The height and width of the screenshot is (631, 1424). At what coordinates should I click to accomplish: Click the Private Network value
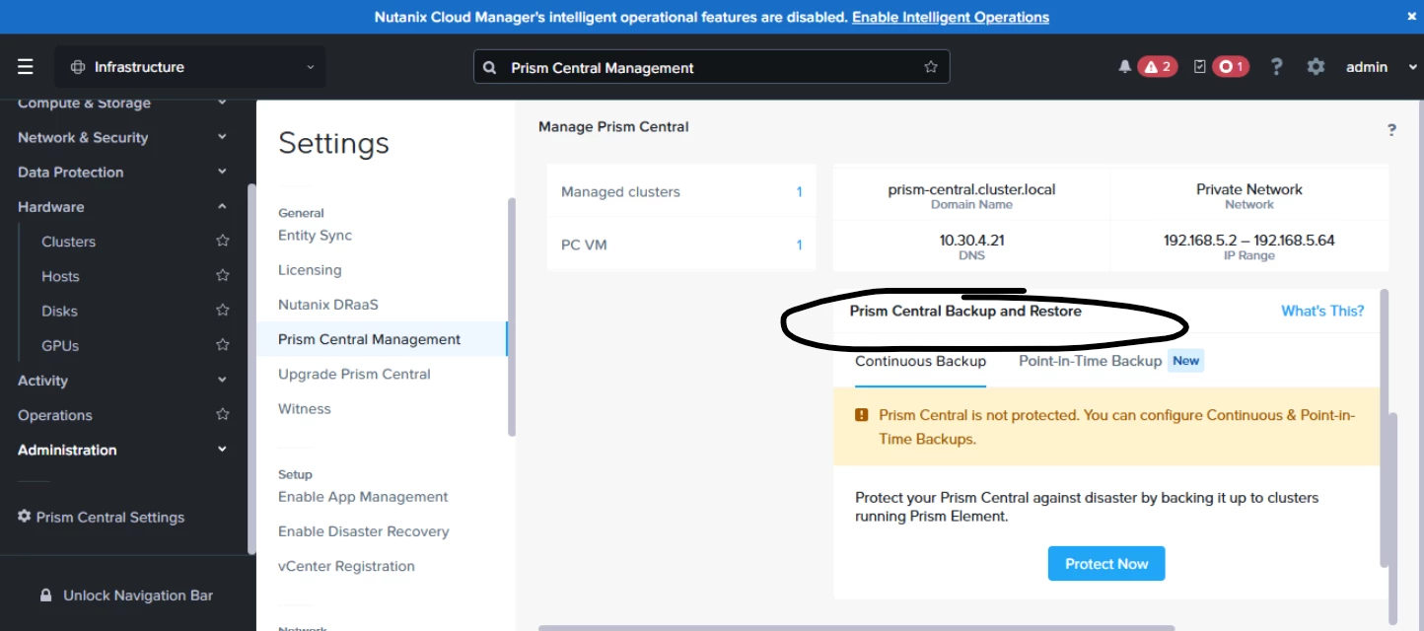tap(1249, 189)
